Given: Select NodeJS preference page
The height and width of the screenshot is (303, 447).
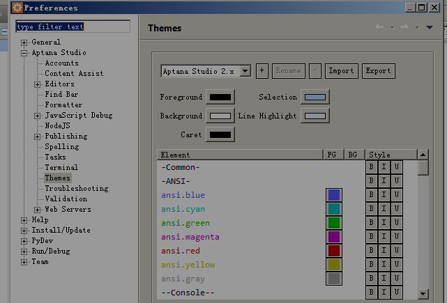Looking at the screenshot, I should (57, 125).
